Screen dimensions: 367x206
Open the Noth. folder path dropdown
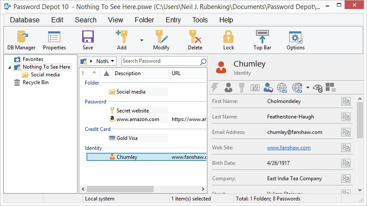112,61
